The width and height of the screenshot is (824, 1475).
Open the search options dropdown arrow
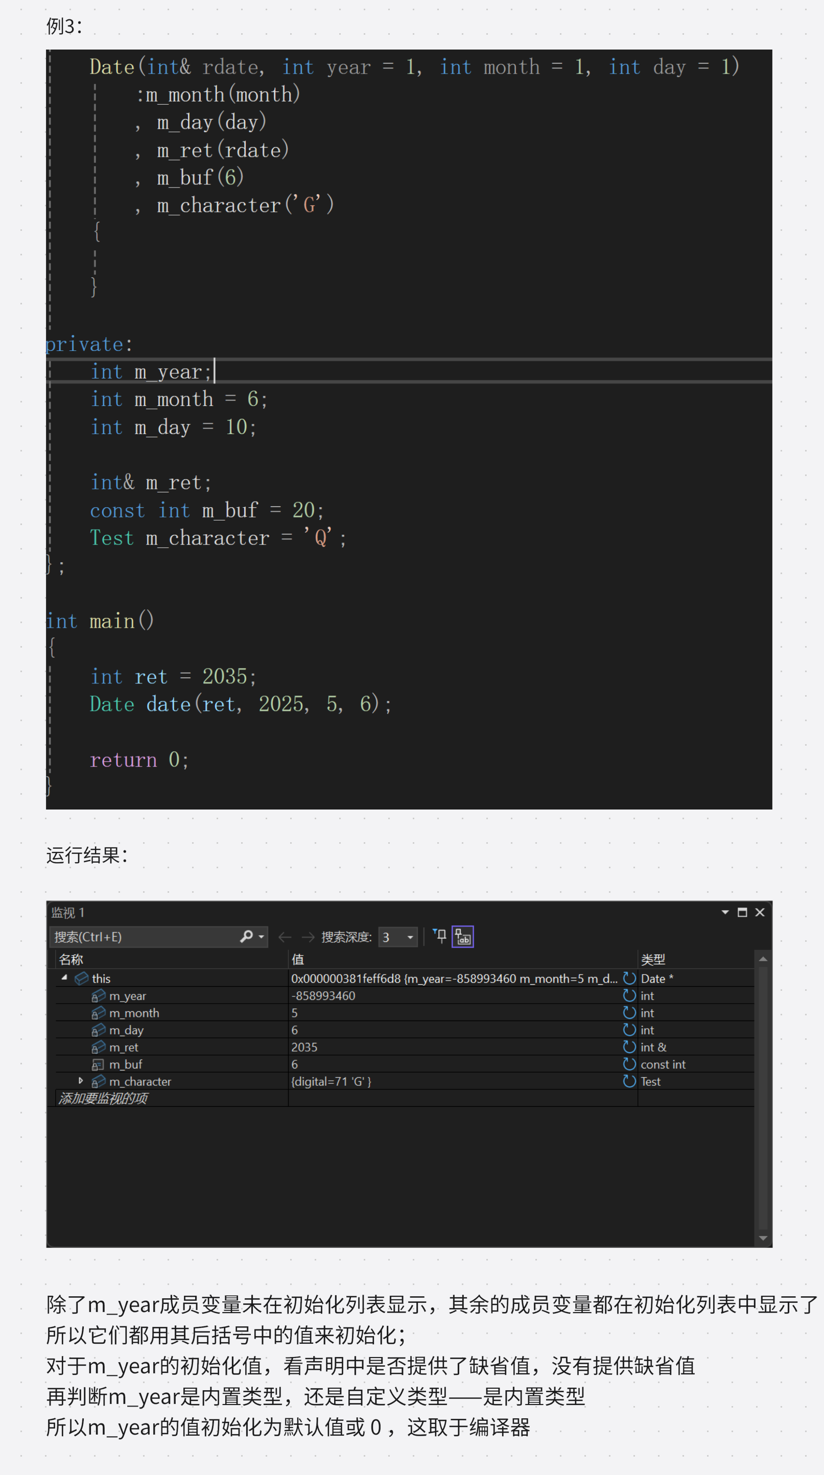point(262,937)
